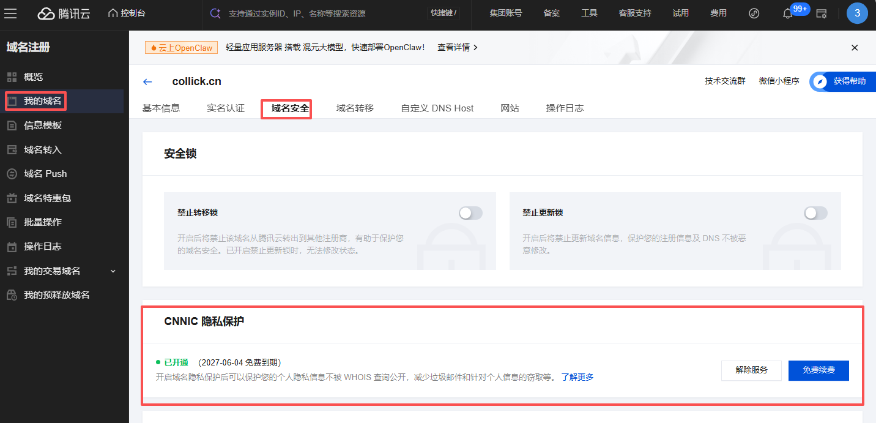Screen dimensions: 876x423
Task: Open 客服支持 menu
Action: (x=635, y=13)
